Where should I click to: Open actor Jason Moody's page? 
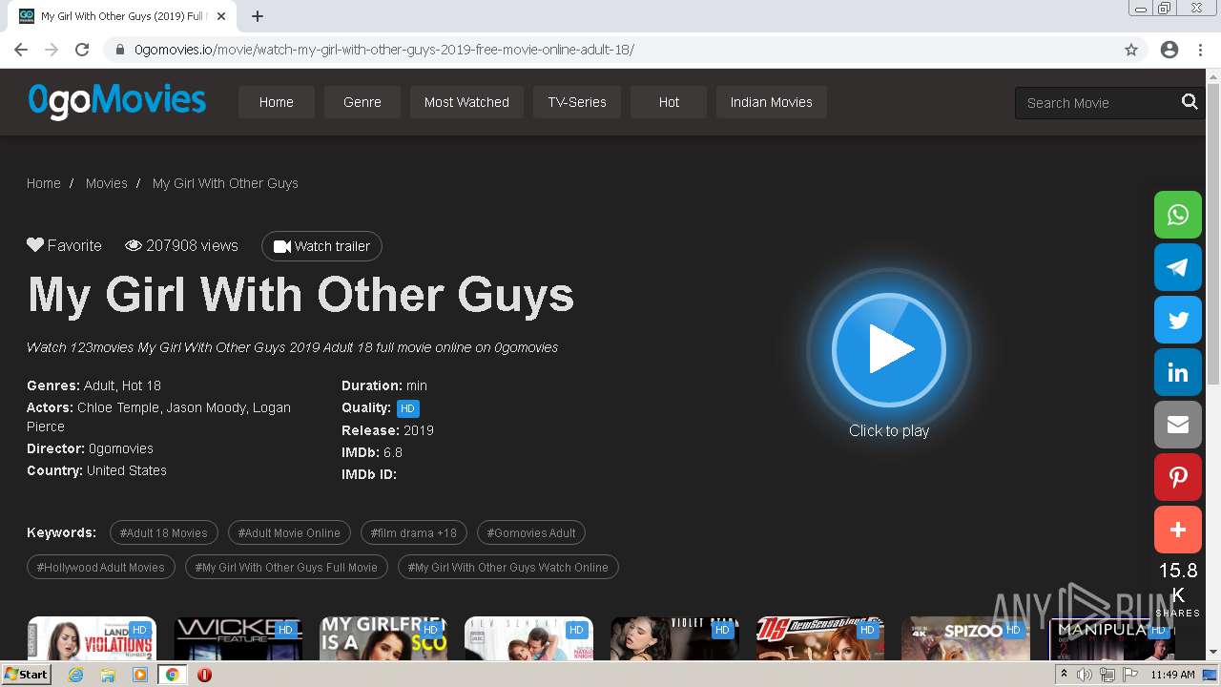206,407
